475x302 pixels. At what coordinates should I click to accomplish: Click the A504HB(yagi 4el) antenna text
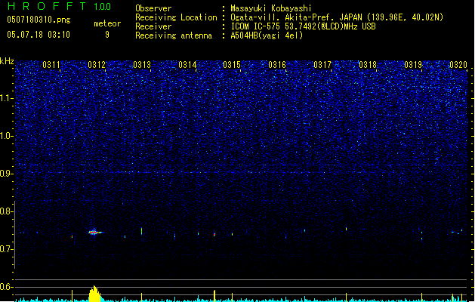267,35
